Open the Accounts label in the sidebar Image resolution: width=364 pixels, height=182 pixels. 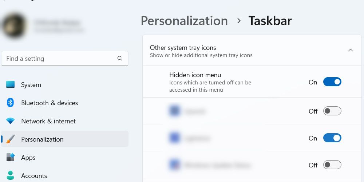click(x=34, y=176)
